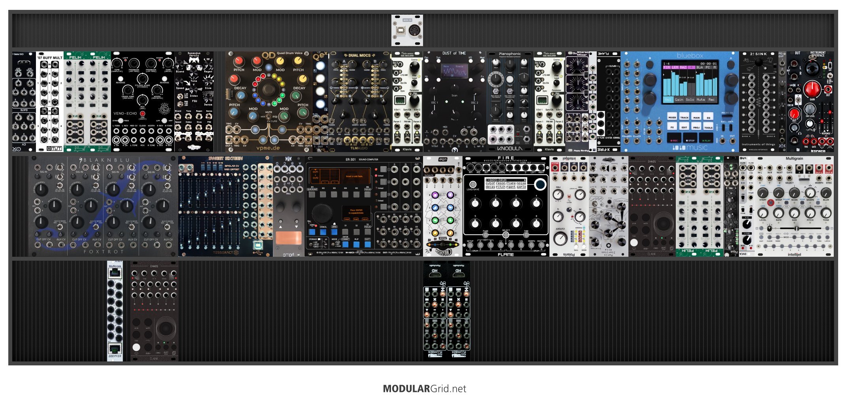
Task: Click Load/Save button on Flame FIRE
Action: coord(472,184)
